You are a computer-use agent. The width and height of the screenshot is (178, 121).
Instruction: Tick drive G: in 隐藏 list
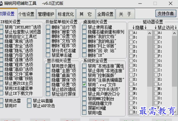coord(131,60)
